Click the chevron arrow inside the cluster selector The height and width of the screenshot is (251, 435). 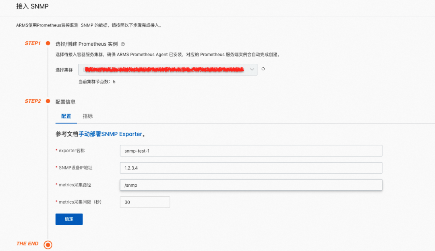253,69
